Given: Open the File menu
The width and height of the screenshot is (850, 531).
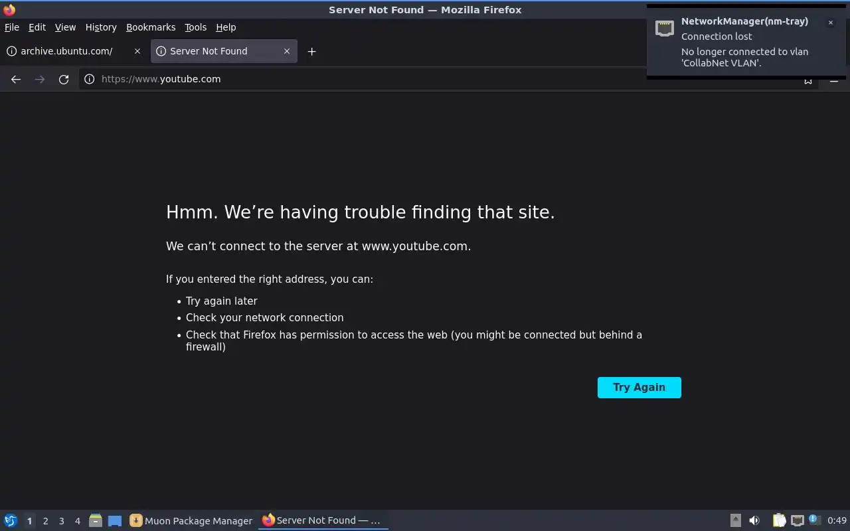Looking at the screenshot, I should coord(12,27).
